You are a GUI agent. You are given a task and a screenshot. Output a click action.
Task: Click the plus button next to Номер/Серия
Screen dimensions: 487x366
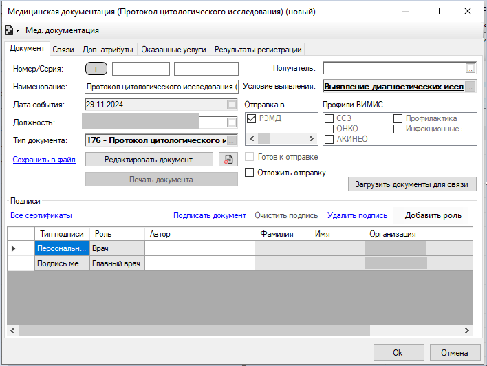(96, 69)
